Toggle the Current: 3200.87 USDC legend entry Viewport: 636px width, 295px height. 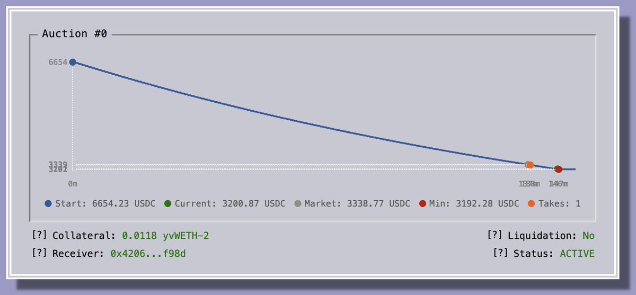point(225,204)
